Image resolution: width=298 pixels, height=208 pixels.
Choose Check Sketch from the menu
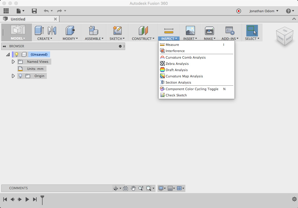coord(196,95)
